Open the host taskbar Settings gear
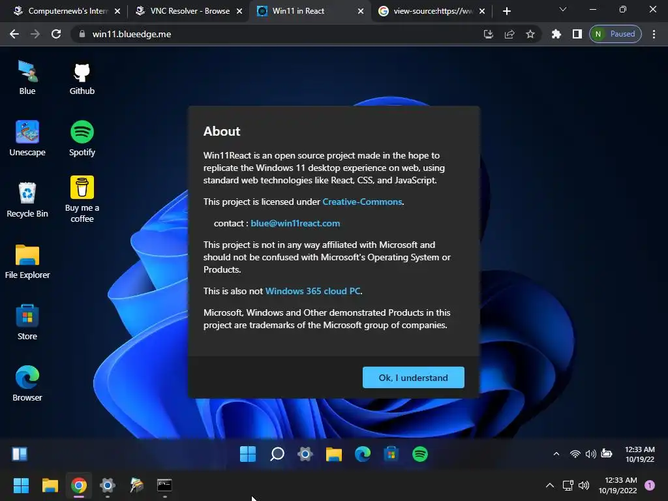Screen dimensions: 668x501 108,485
